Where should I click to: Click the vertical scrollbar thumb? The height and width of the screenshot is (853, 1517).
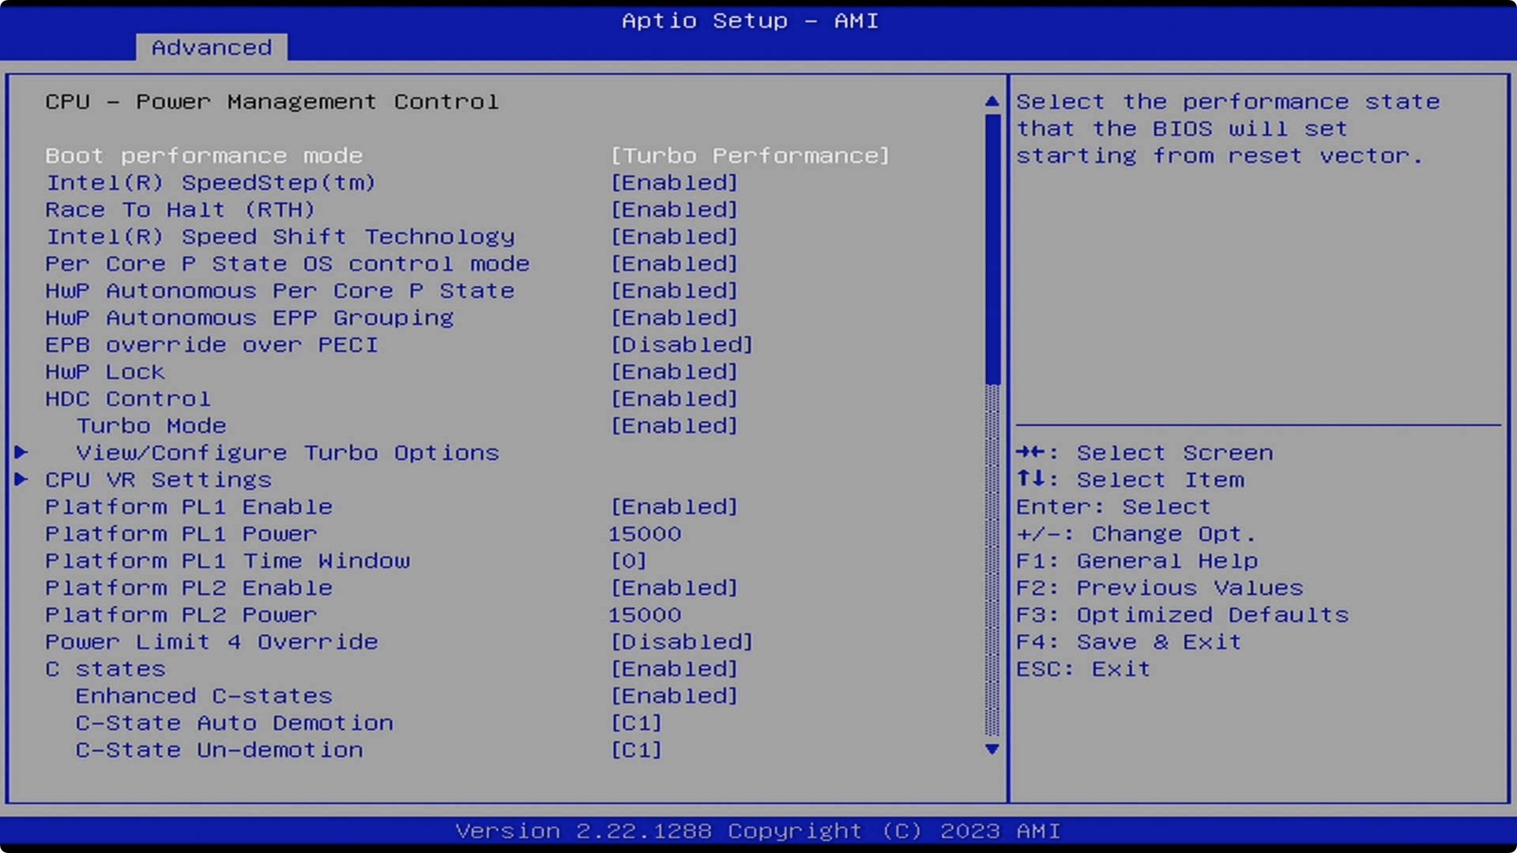[x=992, y=249]
